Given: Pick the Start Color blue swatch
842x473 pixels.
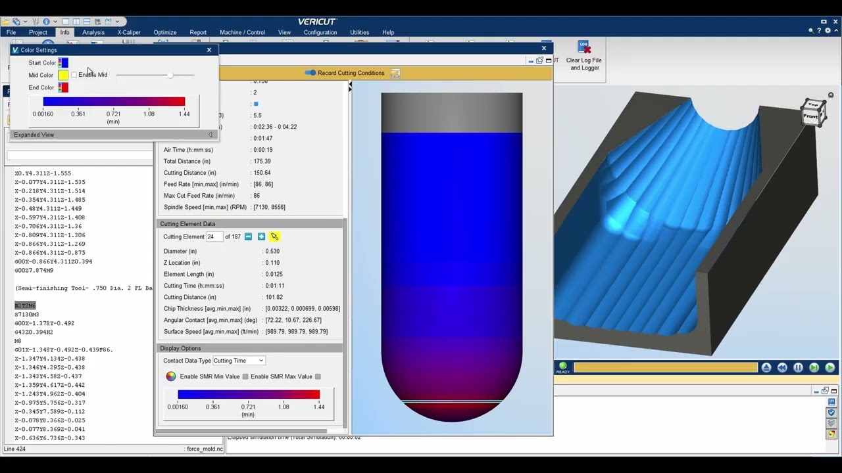Looking at the screenshot, I should 63,62.
